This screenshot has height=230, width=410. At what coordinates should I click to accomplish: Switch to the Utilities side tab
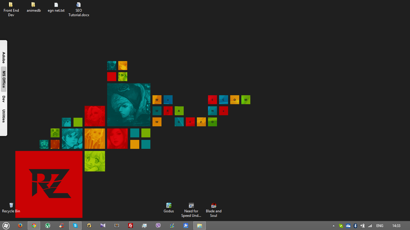click(x=4, y=116)
